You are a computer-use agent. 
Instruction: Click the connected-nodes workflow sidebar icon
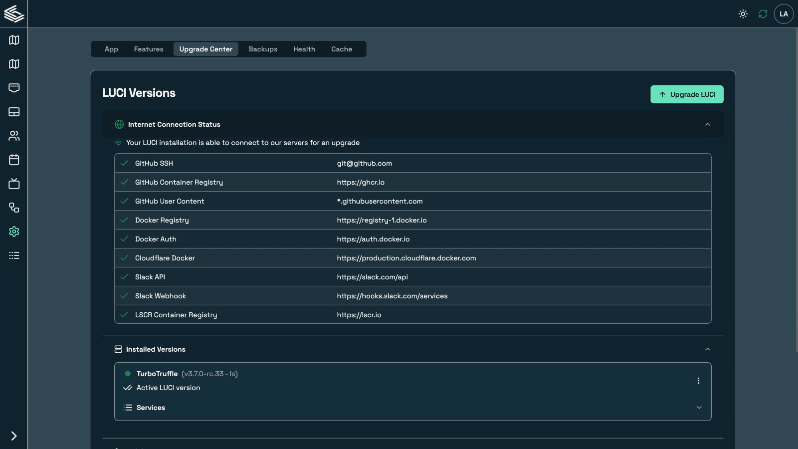click(14, 208)
